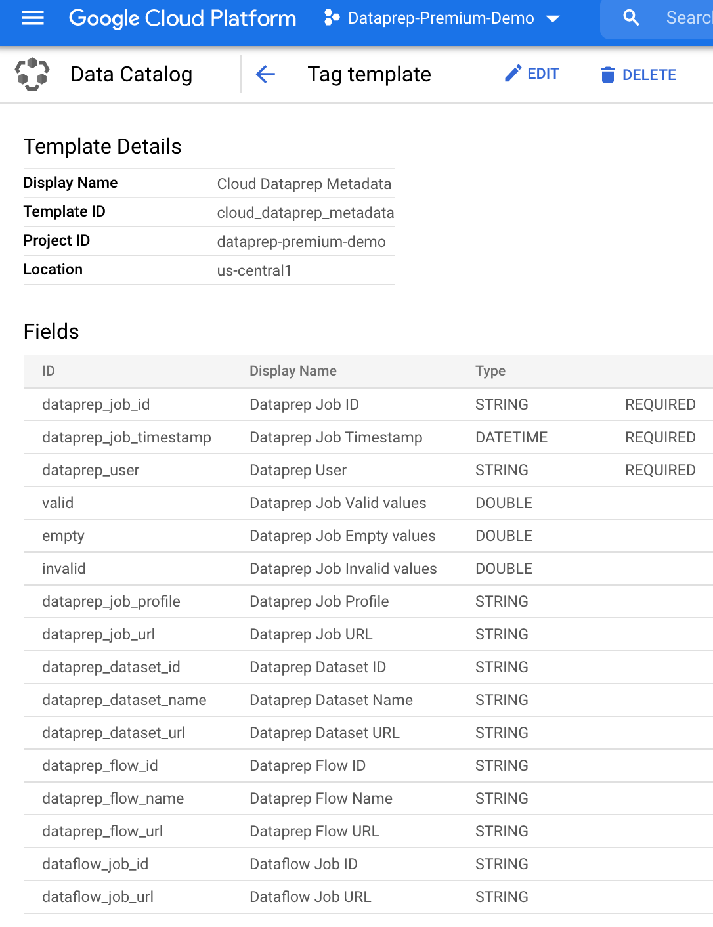Click the DATETIME type cell
This screenshot has width=713, height=927.
pyautogui.click(x=511, y=437)
